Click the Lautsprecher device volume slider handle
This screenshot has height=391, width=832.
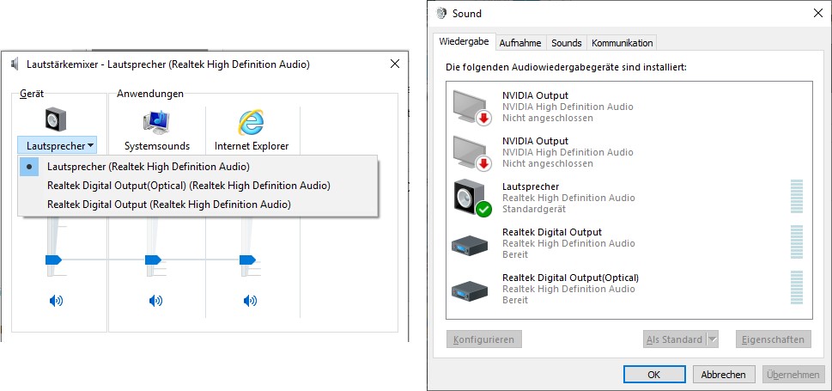[x=53, y=260]
